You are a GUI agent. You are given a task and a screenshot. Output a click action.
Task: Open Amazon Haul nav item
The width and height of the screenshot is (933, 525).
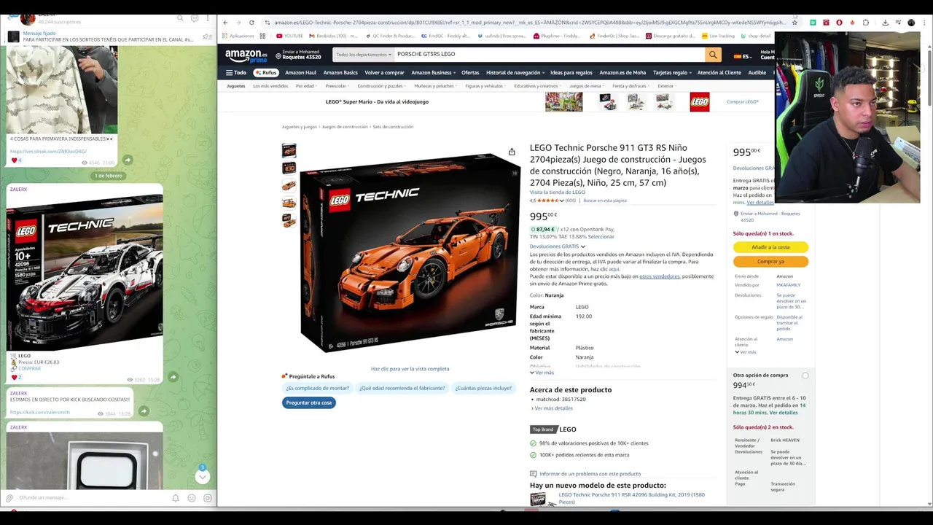coord(300,73)
